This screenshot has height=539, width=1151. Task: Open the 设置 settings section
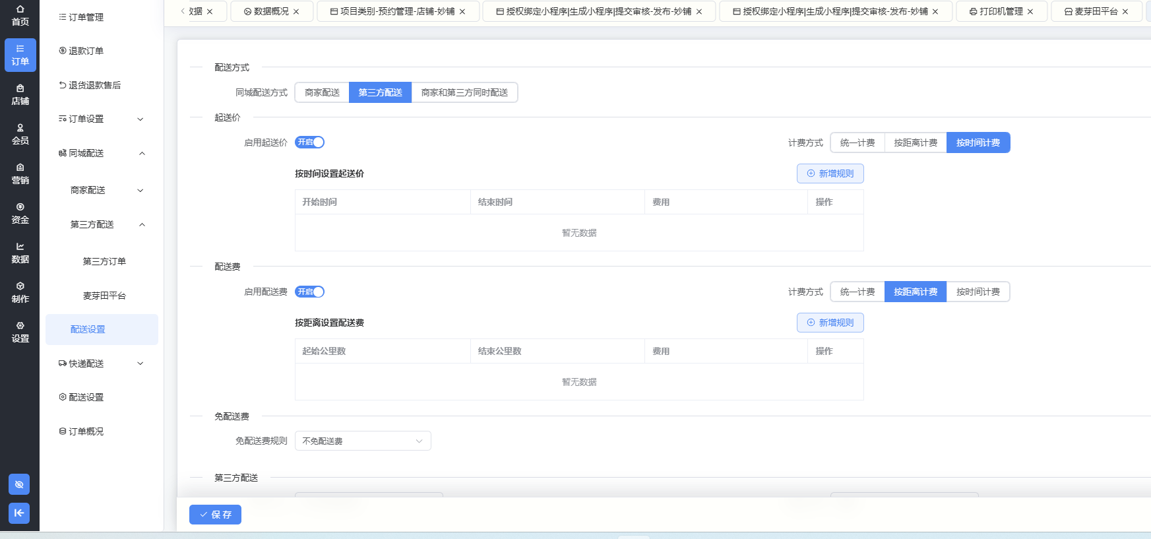(20, 333)
